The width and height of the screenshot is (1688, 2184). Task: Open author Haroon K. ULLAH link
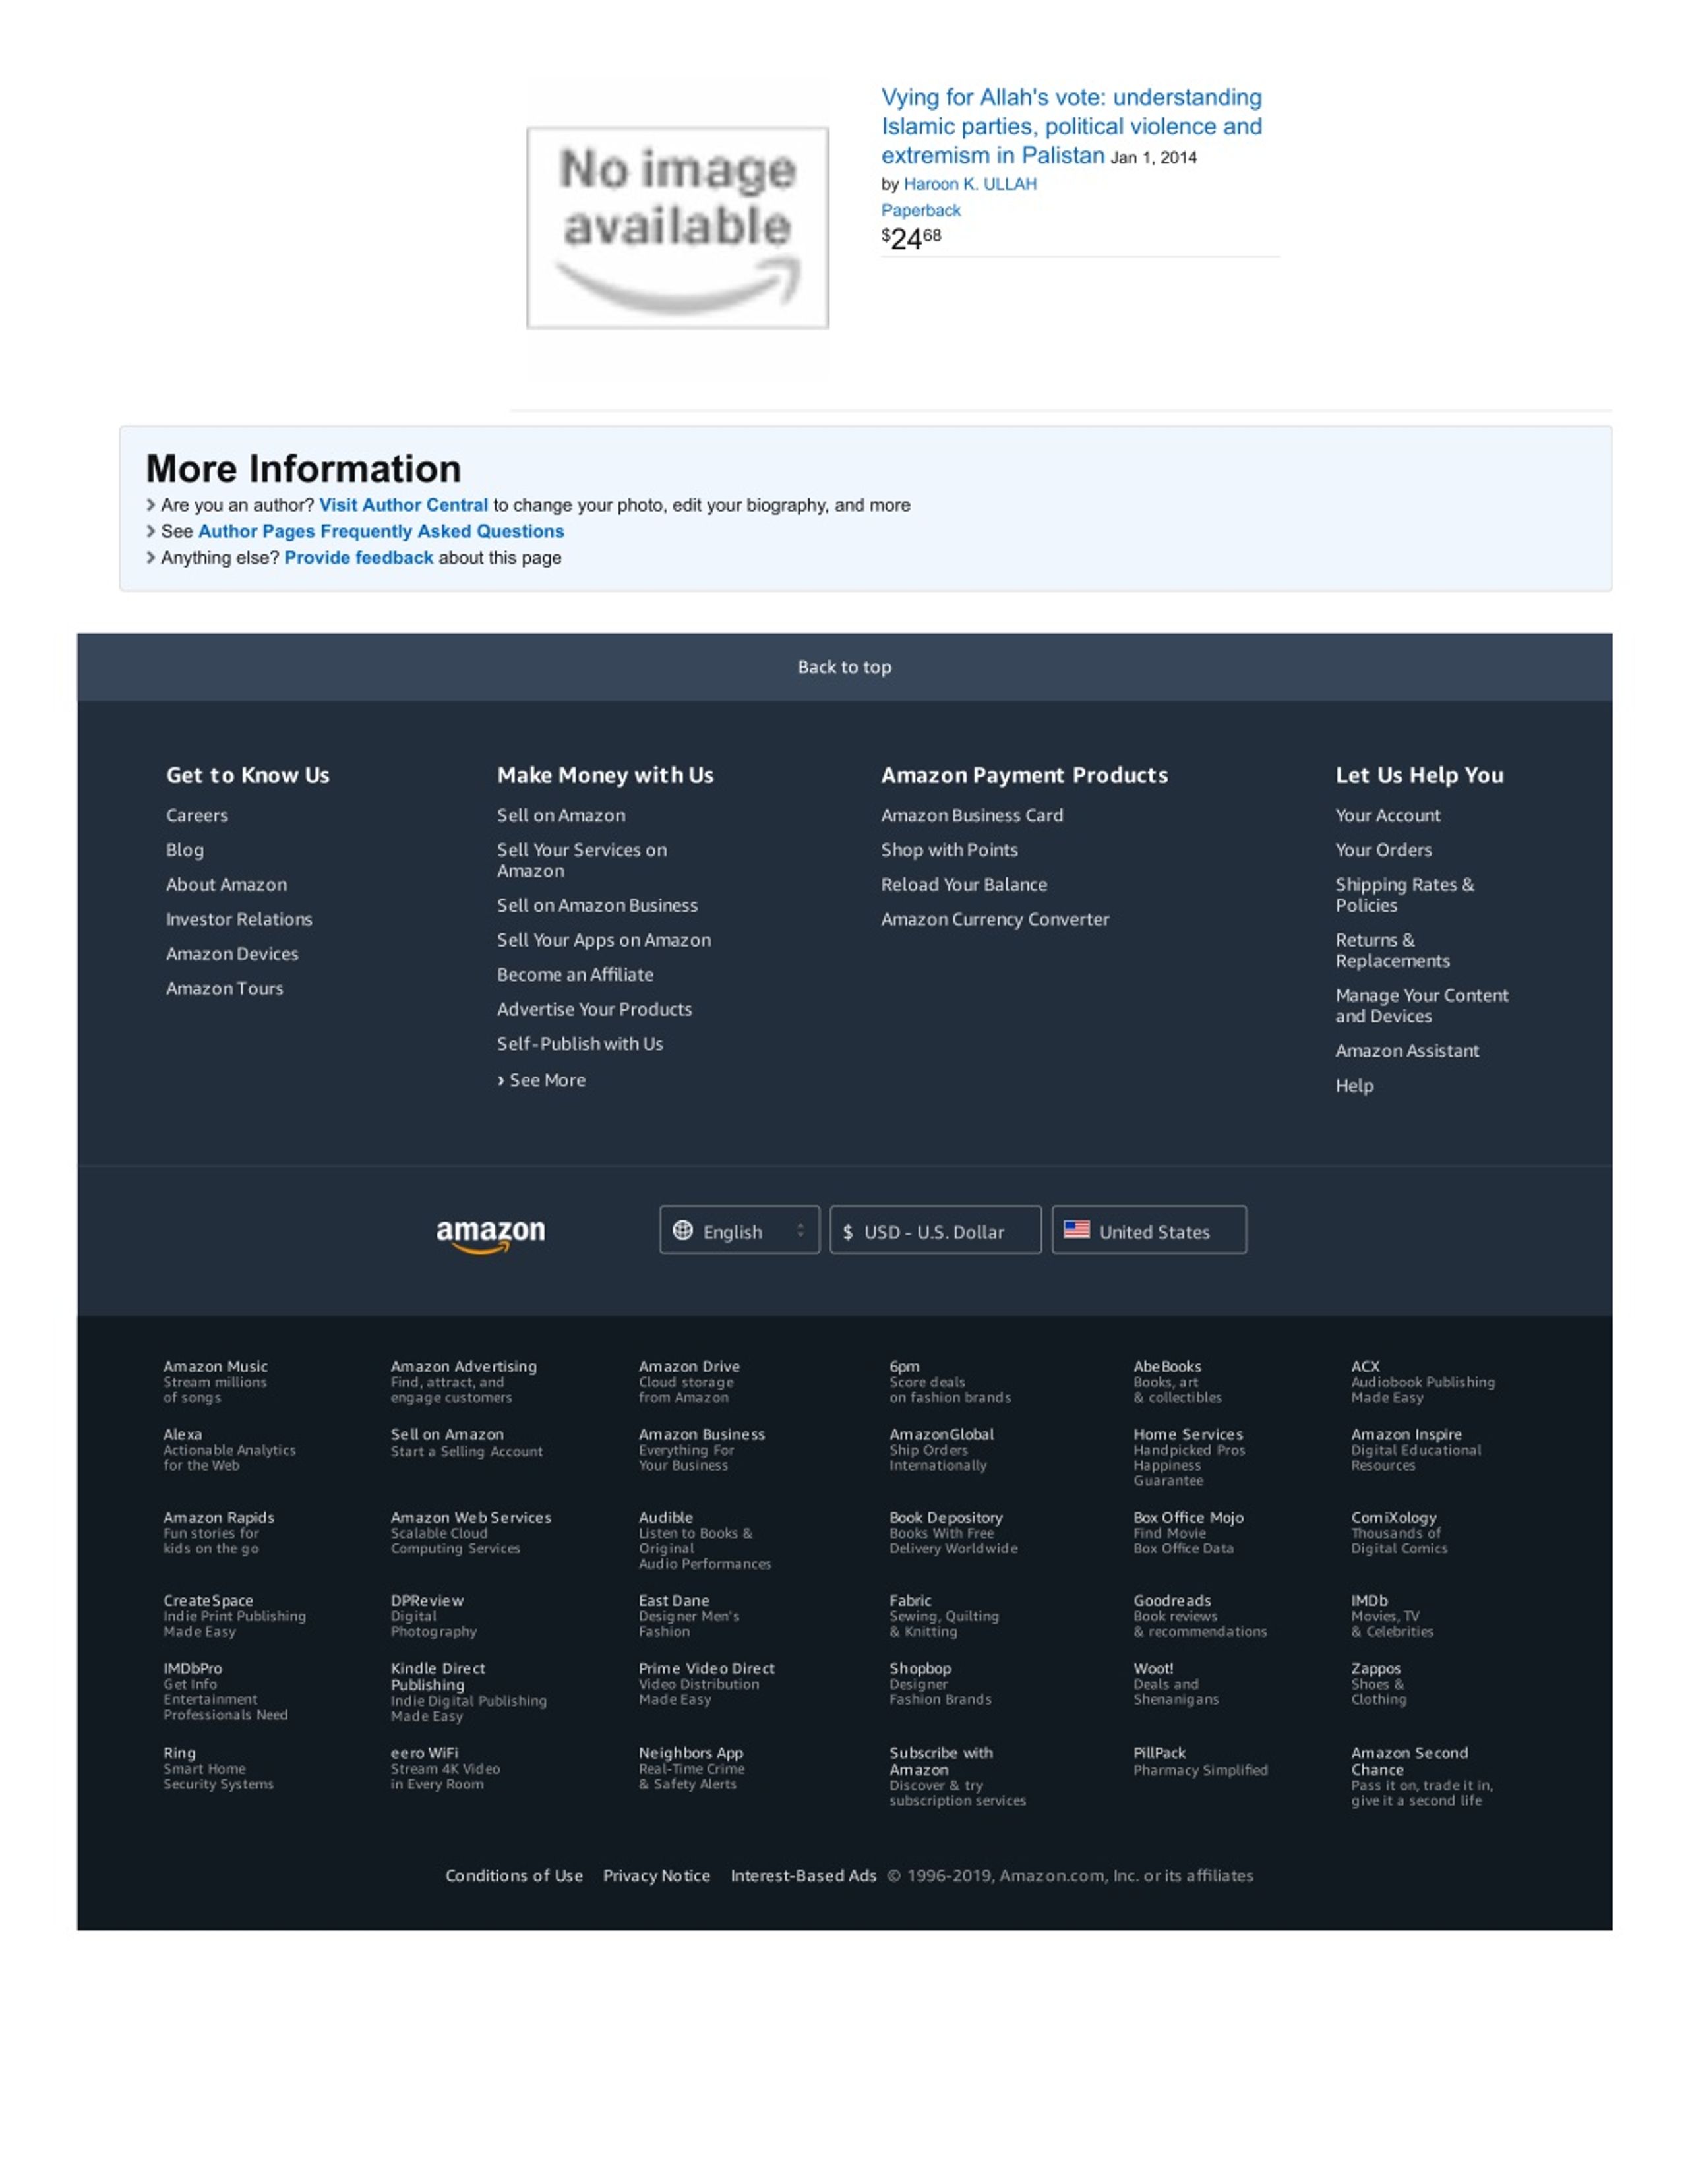point(970,184)
